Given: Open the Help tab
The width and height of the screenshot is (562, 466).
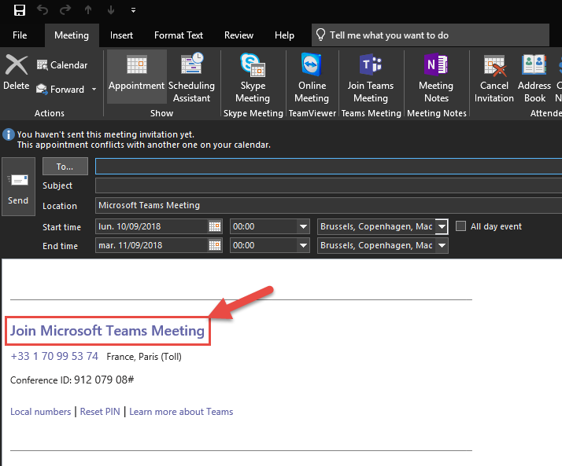Looking at the screenshot, I should [285, 35].
